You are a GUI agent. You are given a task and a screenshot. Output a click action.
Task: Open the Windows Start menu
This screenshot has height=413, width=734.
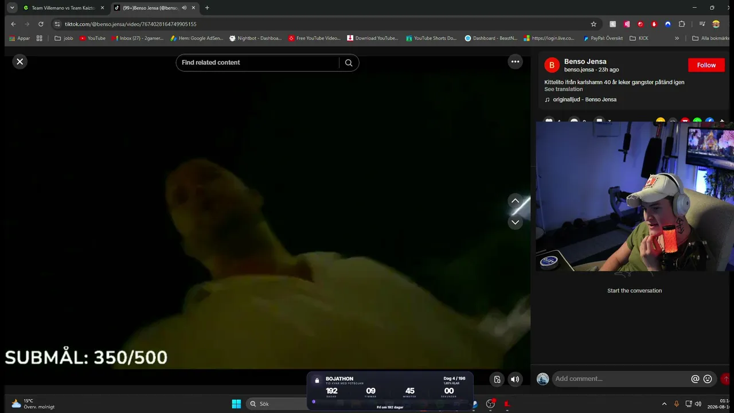pyautogui.click(x=236, y=404)
